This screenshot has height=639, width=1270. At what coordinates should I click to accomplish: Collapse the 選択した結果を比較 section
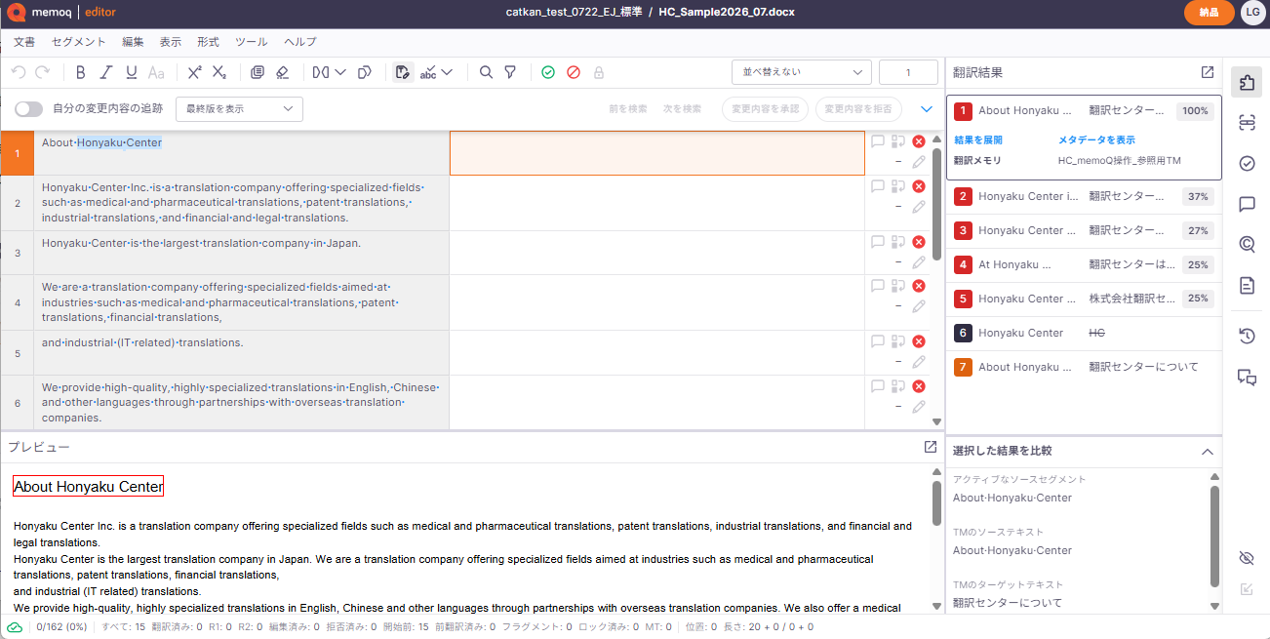(1207, 452)
